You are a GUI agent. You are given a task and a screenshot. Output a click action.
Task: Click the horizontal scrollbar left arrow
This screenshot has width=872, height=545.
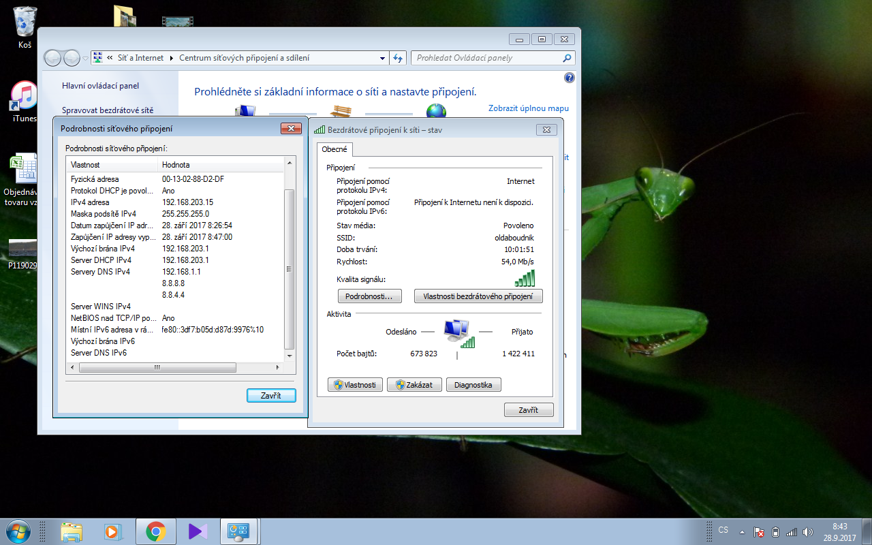tap(74, 367)
